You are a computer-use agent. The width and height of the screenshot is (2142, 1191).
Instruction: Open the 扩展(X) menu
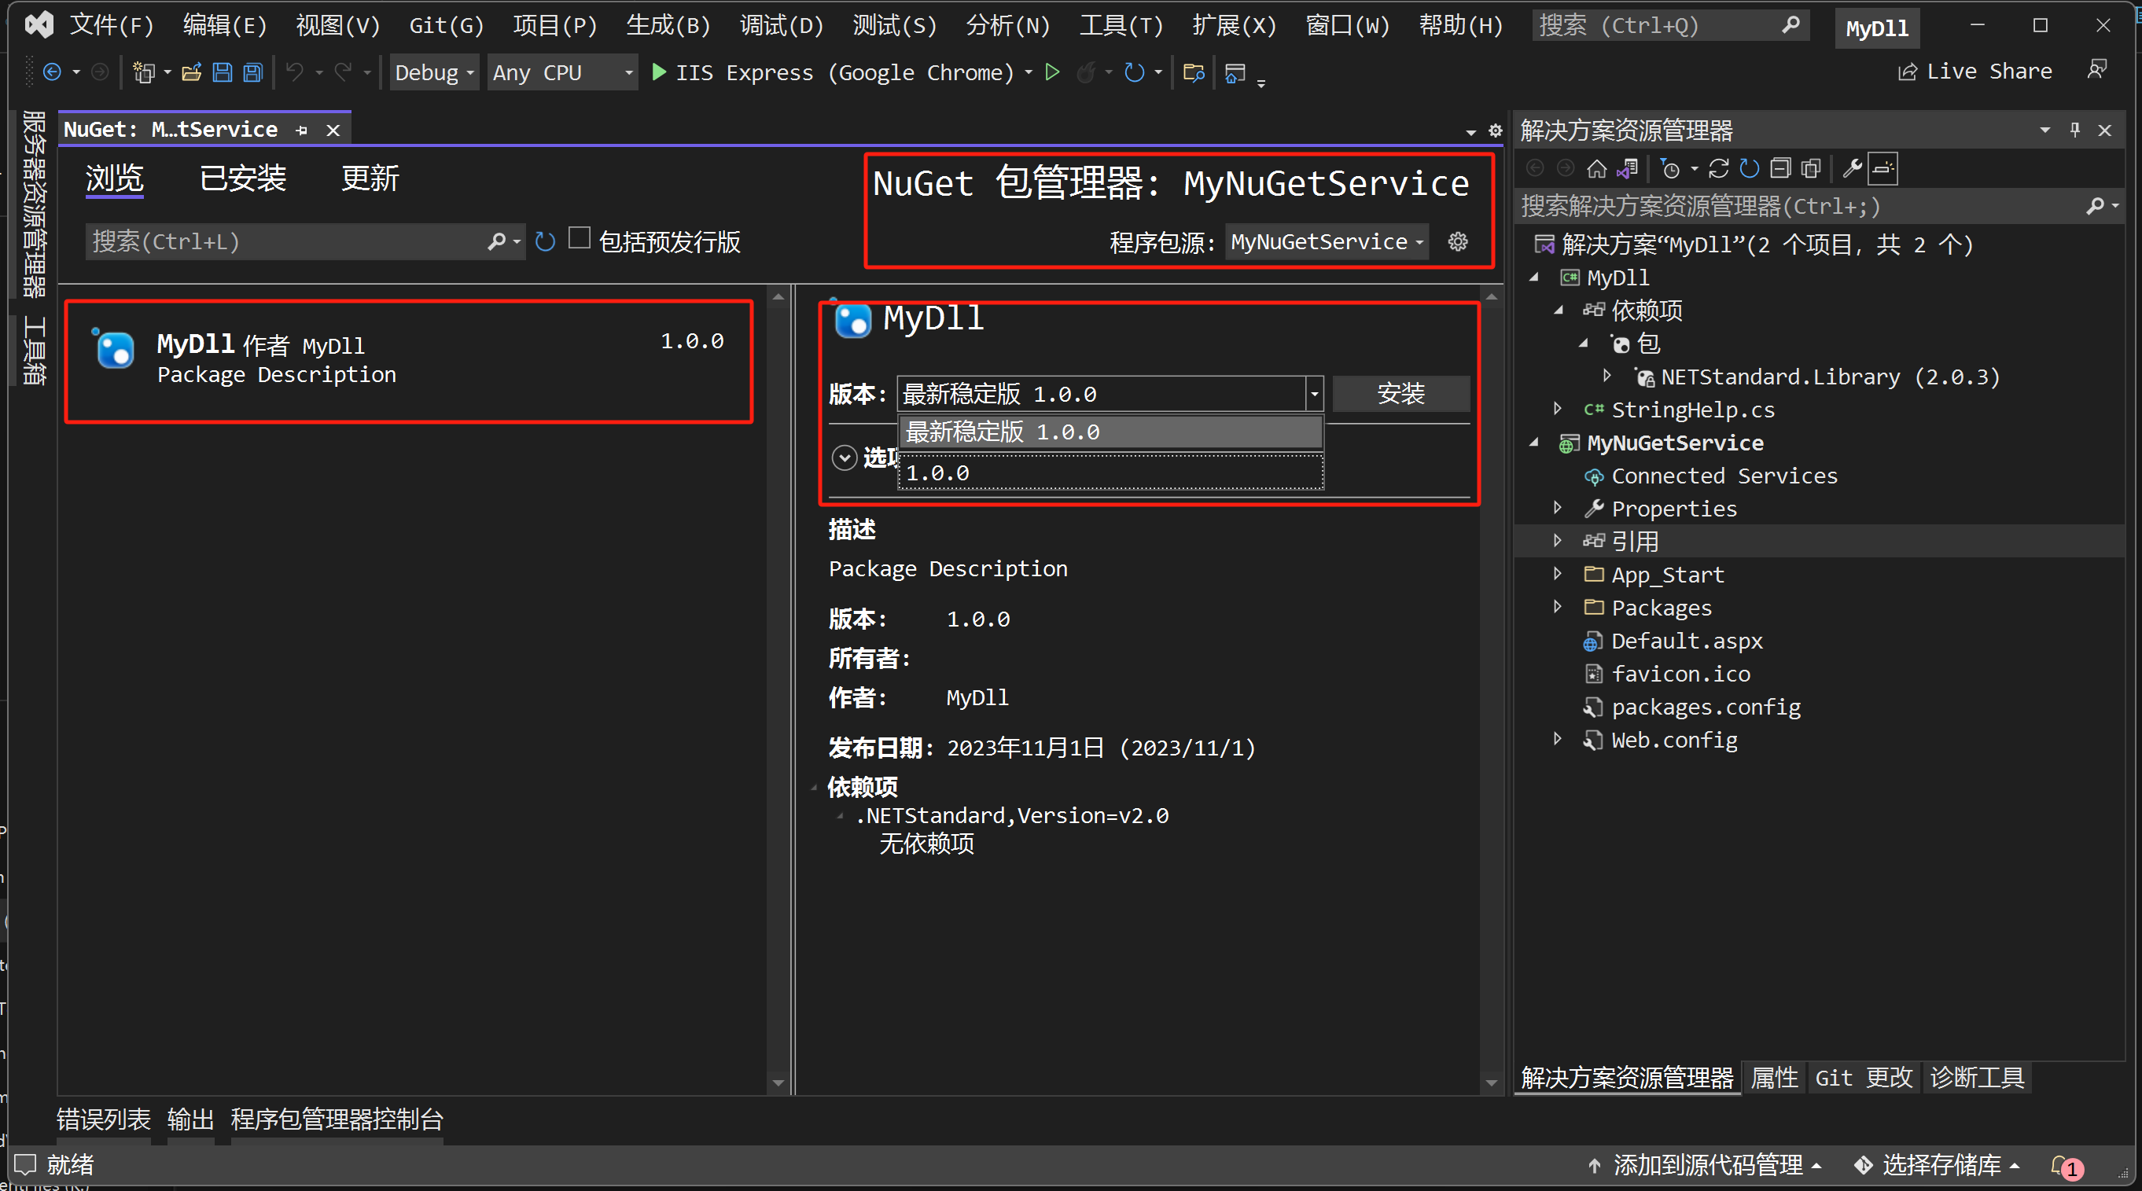pos(1234,26)
